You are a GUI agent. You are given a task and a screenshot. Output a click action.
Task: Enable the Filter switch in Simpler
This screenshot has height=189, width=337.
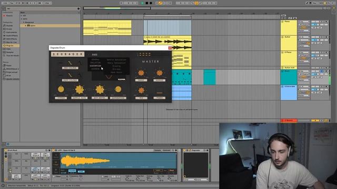tap(54, 176)
